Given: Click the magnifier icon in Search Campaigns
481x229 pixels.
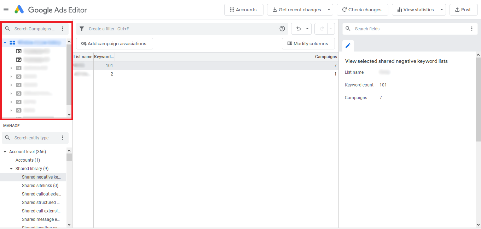Looking at the screenshot, I should pos(7,29).
